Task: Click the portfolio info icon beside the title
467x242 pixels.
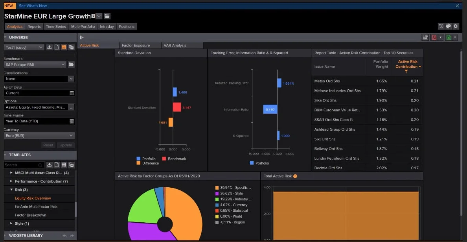Action: click(93, 16)
